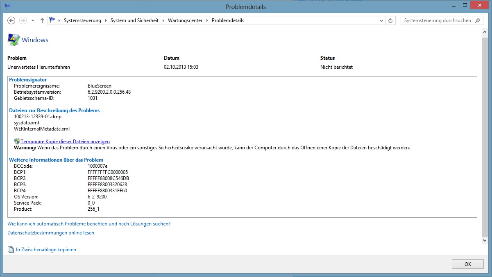
Task: Click Product value 256_1
Action: point(93,209)
